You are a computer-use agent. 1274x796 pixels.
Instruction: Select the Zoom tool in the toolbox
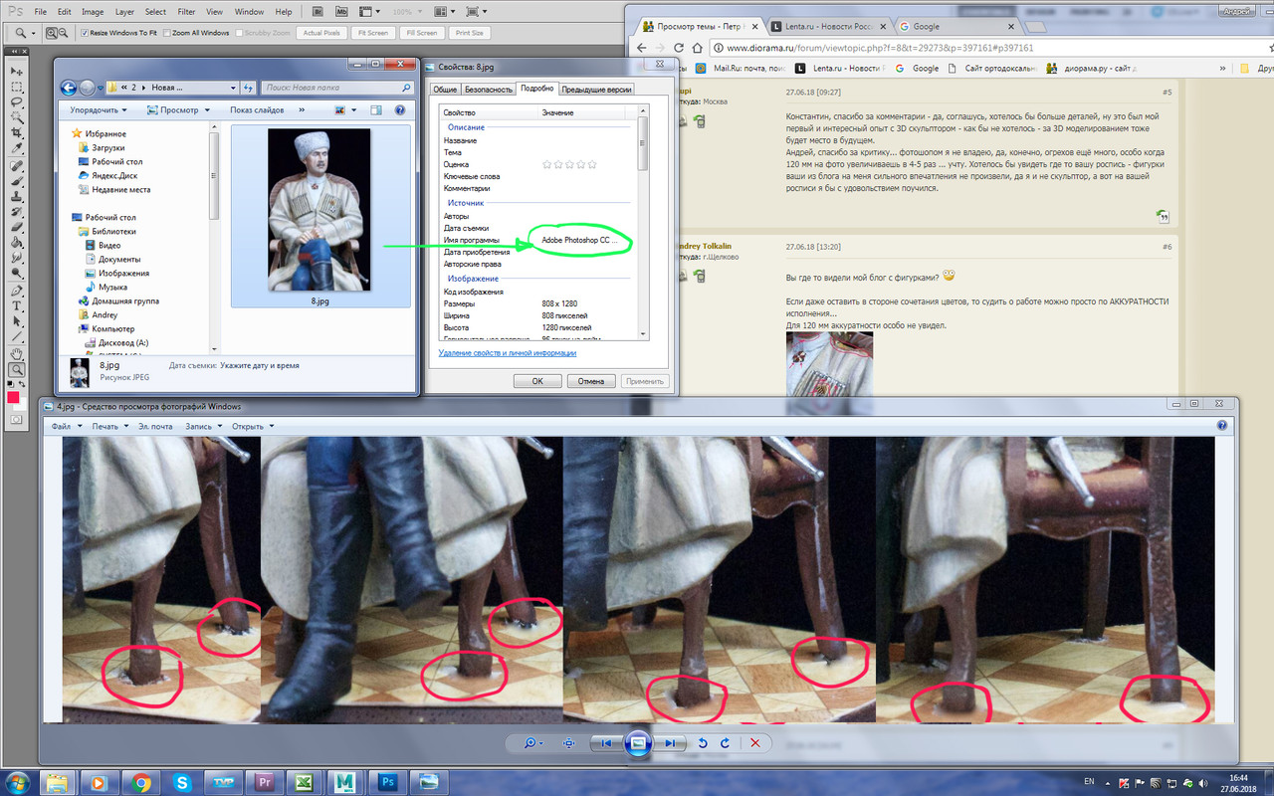[16, 369]
